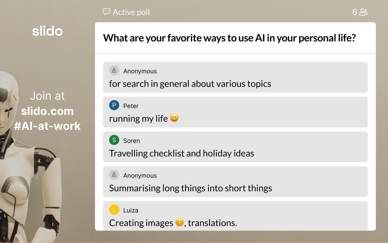388x243 pixels.
Task: Select the 'Summarising long things' response text
Action: click(190, 188)
